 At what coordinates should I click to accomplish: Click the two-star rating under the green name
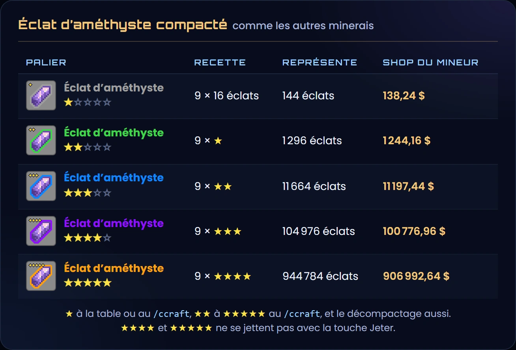tap(88, 147)
